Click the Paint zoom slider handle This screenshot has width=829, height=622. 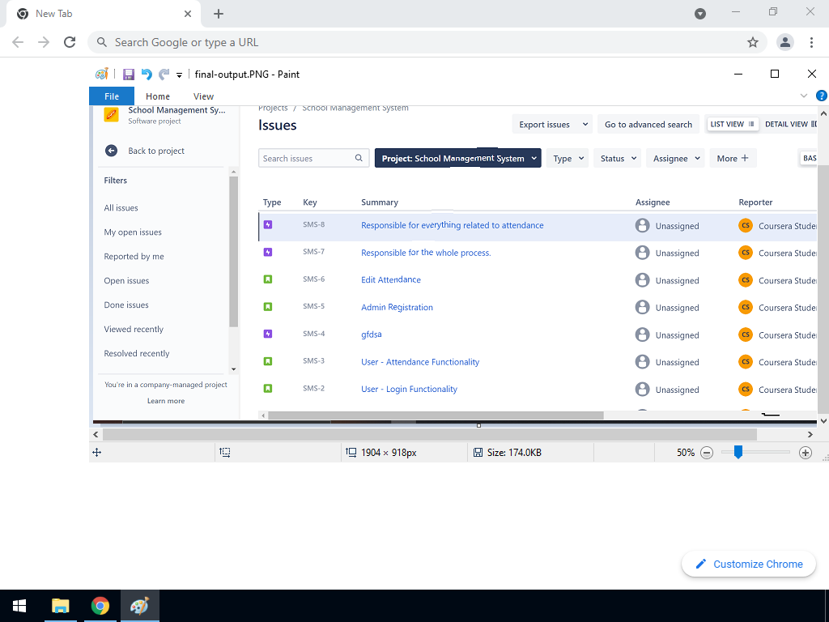pyautogui.click(x=738, y=452)
